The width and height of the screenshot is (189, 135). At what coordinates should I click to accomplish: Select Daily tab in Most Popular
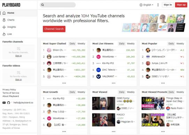171,44
